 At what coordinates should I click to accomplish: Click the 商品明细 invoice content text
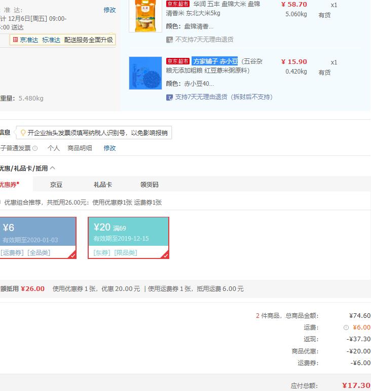click(80, 148)
